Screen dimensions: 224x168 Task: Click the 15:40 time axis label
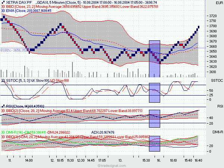tap(188, 161)
